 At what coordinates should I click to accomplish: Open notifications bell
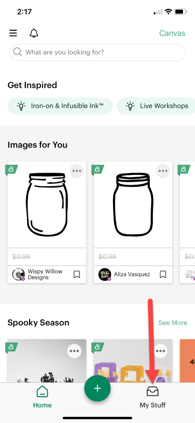tap(34, 33)
